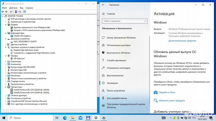The height and width of the screenshot is (121, 216).
Task: Expand the Сетевые адаптеры category
Action: 6,96
